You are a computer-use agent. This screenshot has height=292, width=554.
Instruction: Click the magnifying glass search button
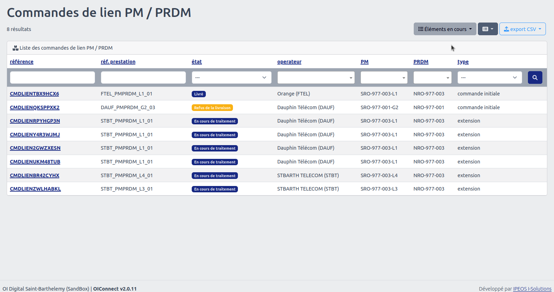(535, 77)
